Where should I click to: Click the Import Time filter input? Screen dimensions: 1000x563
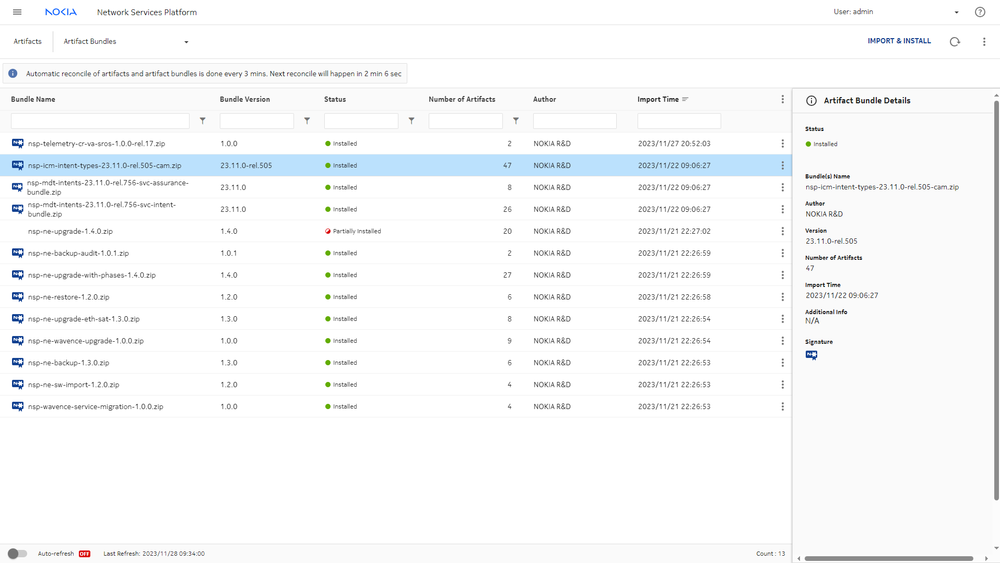pyautogui.click(x=679, y=121)
